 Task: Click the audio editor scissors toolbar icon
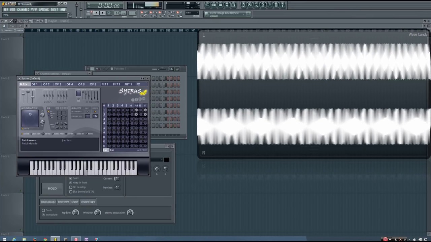(x=263, y=5)
